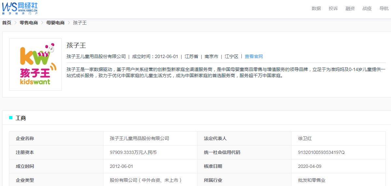Image resolution: width=391 pixels, height=186 pixels.
Task: Select the 核准日期 table label
Action: tap(213, 166)
